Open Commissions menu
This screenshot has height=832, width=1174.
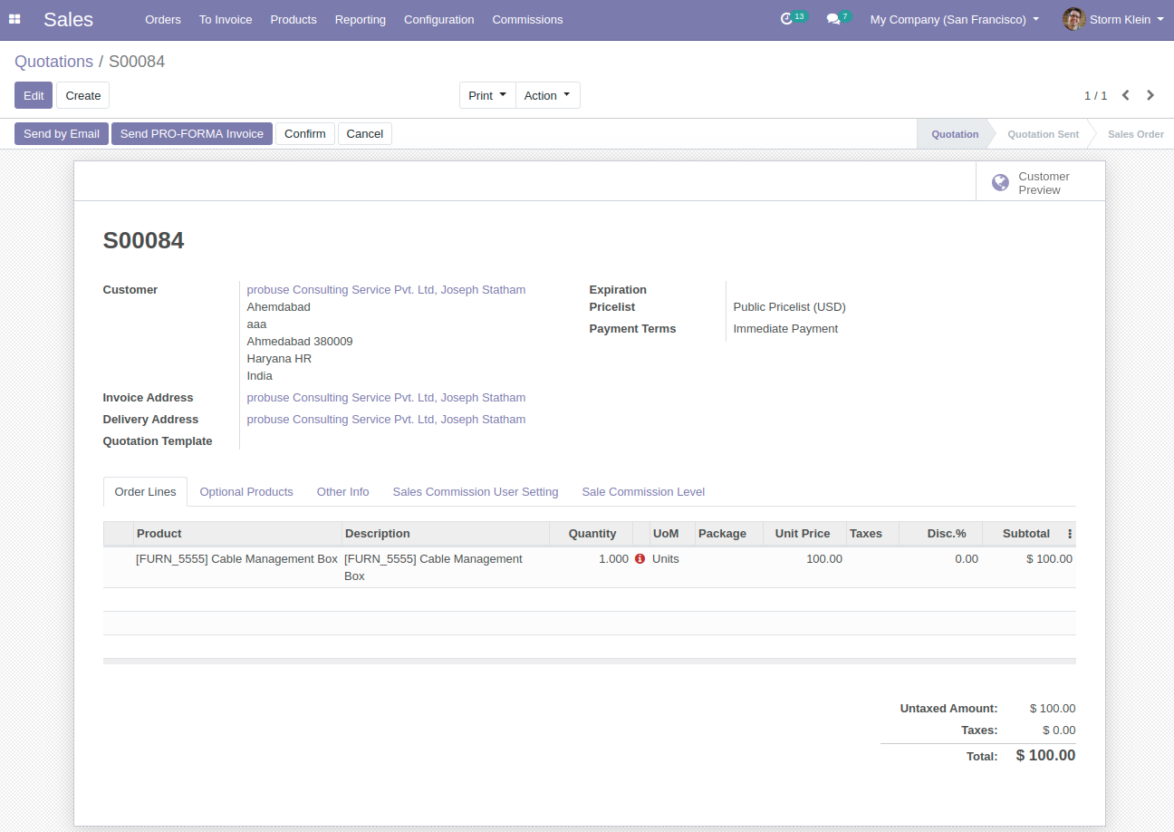point(527,19)
